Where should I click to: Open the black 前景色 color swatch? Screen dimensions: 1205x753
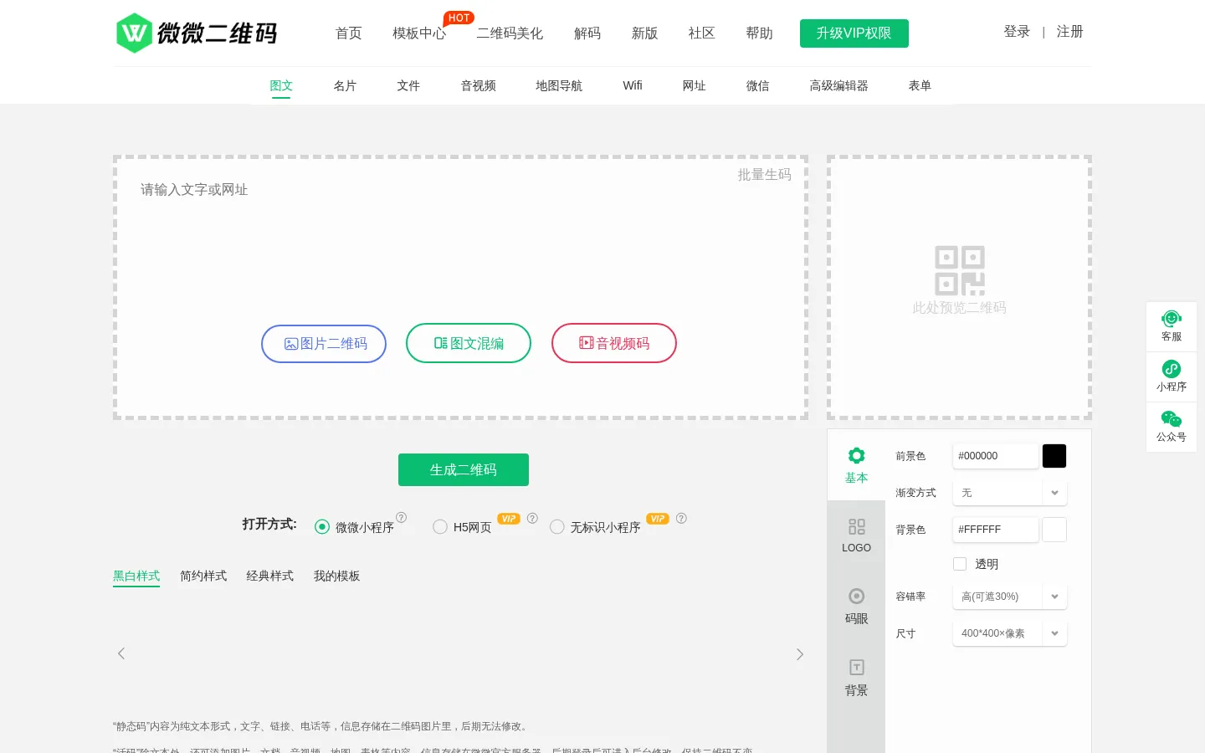1054,456
